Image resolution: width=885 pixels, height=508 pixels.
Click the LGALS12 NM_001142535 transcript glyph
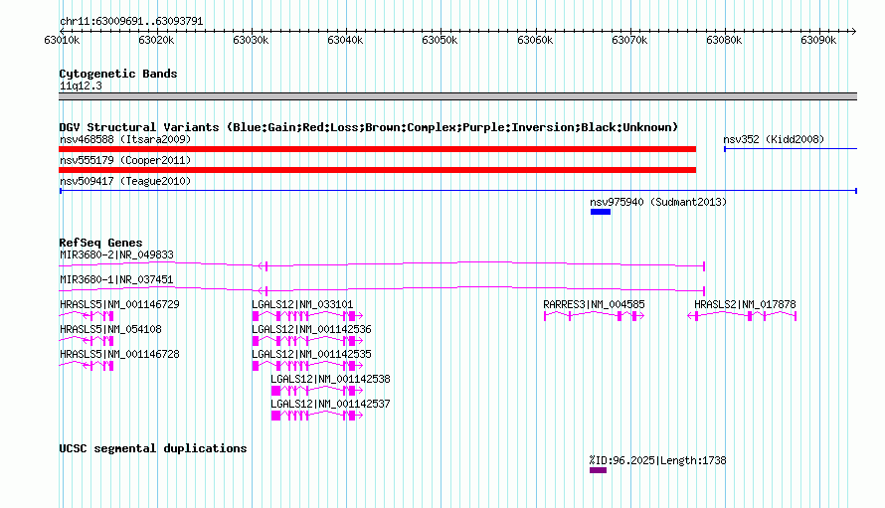click(307, 366)
